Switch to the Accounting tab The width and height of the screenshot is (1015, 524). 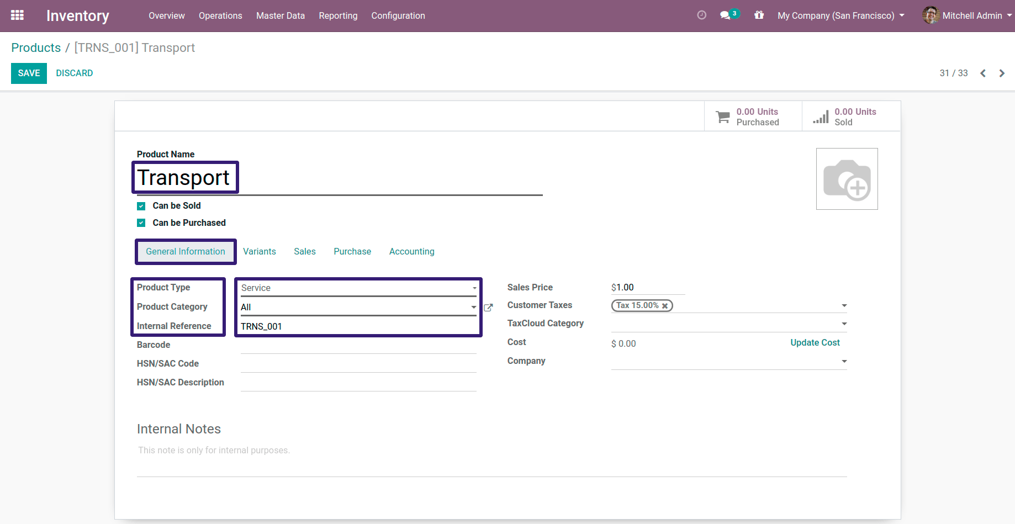[412, 252]
